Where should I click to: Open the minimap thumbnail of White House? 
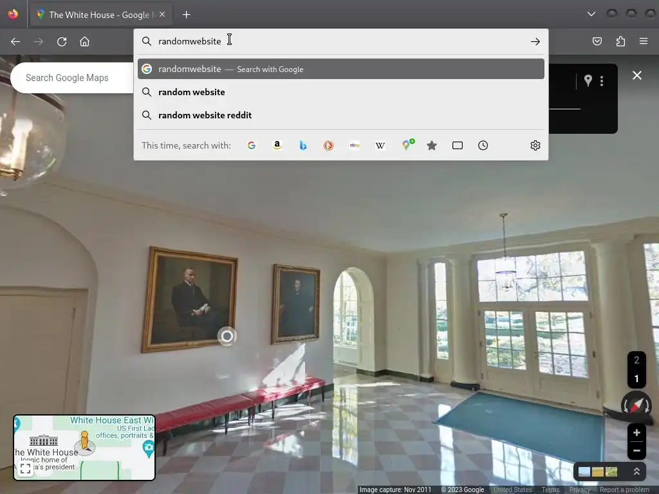(x=84, y=448)
